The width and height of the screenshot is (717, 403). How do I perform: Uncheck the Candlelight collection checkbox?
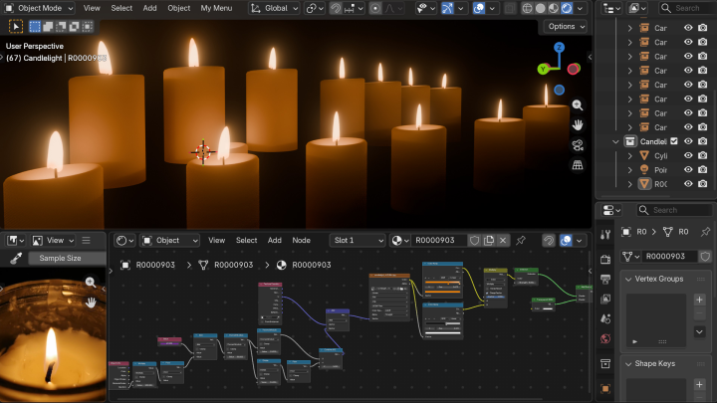(x=674, y=141)
